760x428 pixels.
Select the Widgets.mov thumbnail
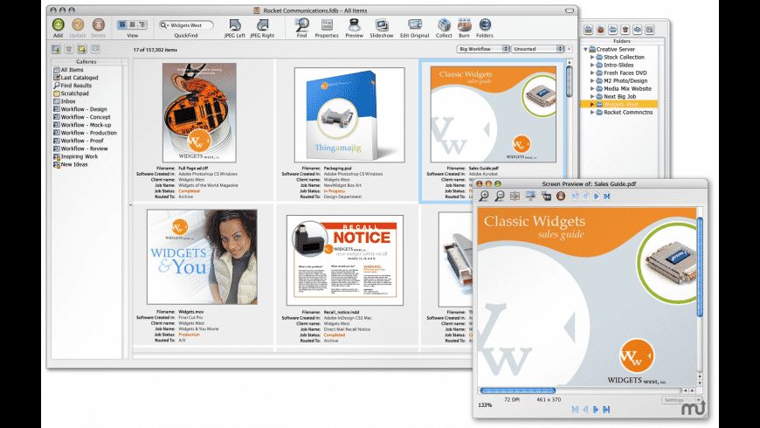pyautogui.click(x=202, y=257)
